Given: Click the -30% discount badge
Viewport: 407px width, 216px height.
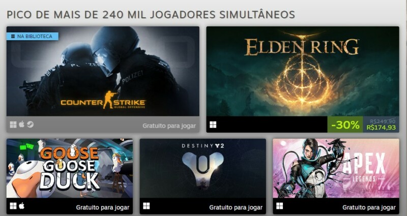Looking at the screenshot, I should [x=345, y=125].
